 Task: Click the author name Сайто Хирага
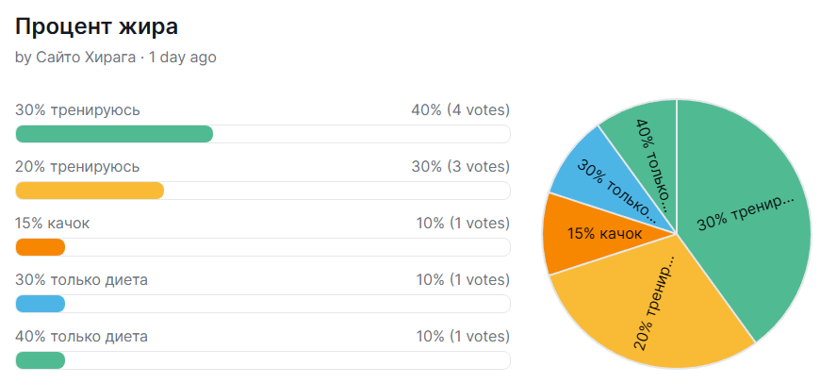pyautogui.click(x=85, y=58)
